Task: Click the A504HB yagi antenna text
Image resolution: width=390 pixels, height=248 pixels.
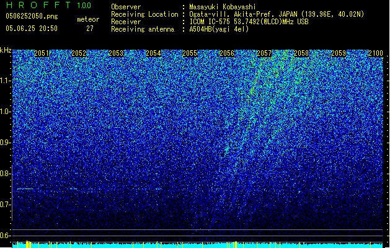Action: (219, 29)
